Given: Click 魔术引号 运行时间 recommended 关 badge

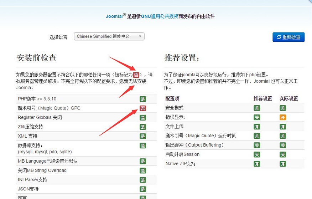Looking at the screenshot, I should pos(257,136).
